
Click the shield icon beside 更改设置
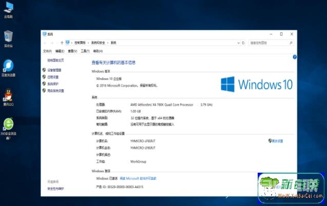point(270,141)
